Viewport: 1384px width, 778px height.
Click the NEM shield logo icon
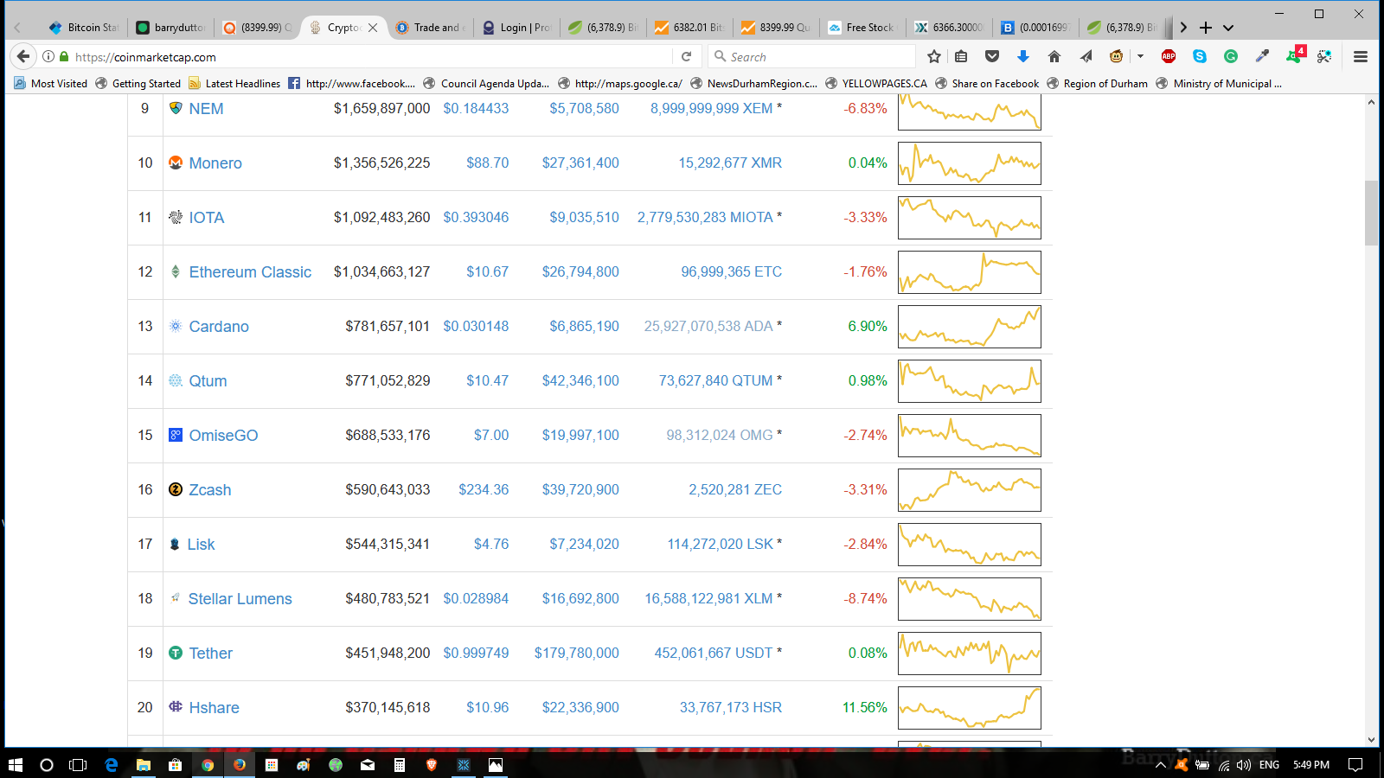click(x=176, y=108)
